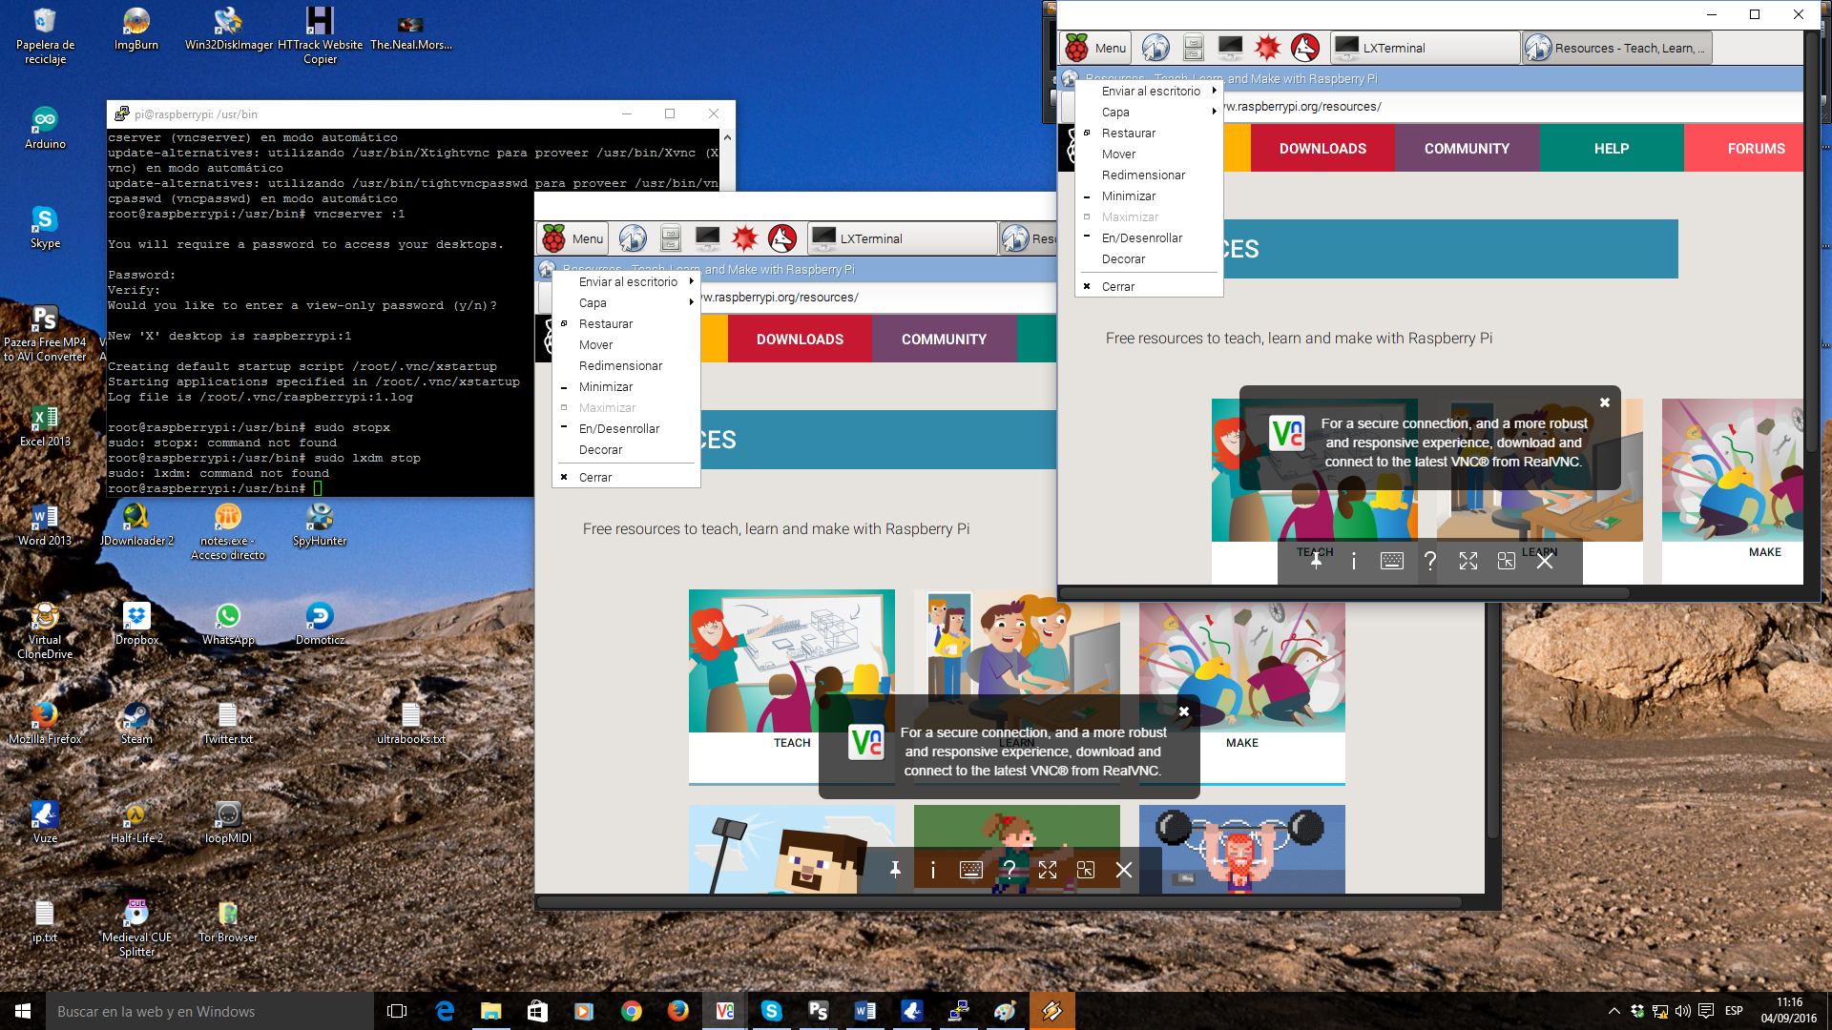Screen dimensions: 1832x1030
Task: Choose Mover in larger VNC window context menu
Action: [x=626, y=344]
